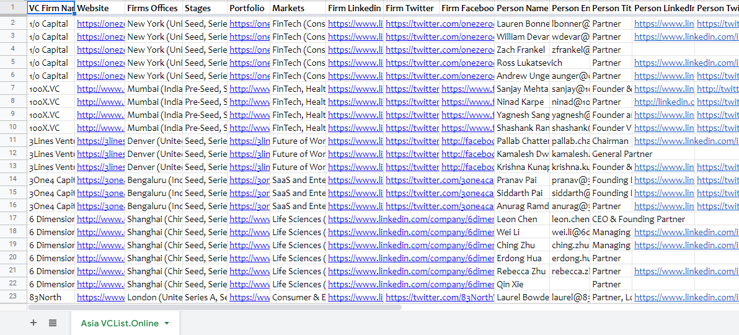Click the Wei Li name cell
Screen dimensions: 739x335
pos(522,232)
